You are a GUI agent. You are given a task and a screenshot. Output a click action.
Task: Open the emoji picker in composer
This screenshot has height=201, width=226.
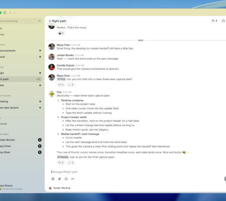[x=66, y=179]
